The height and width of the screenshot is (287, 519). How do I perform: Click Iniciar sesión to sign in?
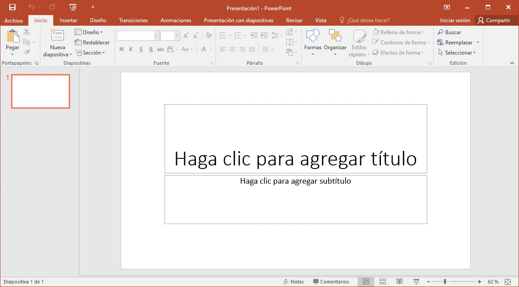tap(455, 20)
